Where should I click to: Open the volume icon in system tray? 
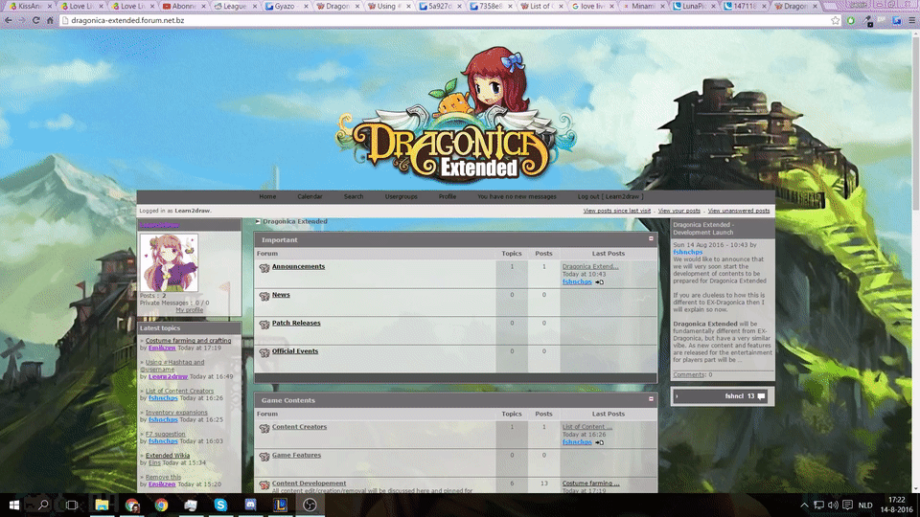tap(833, 505)
